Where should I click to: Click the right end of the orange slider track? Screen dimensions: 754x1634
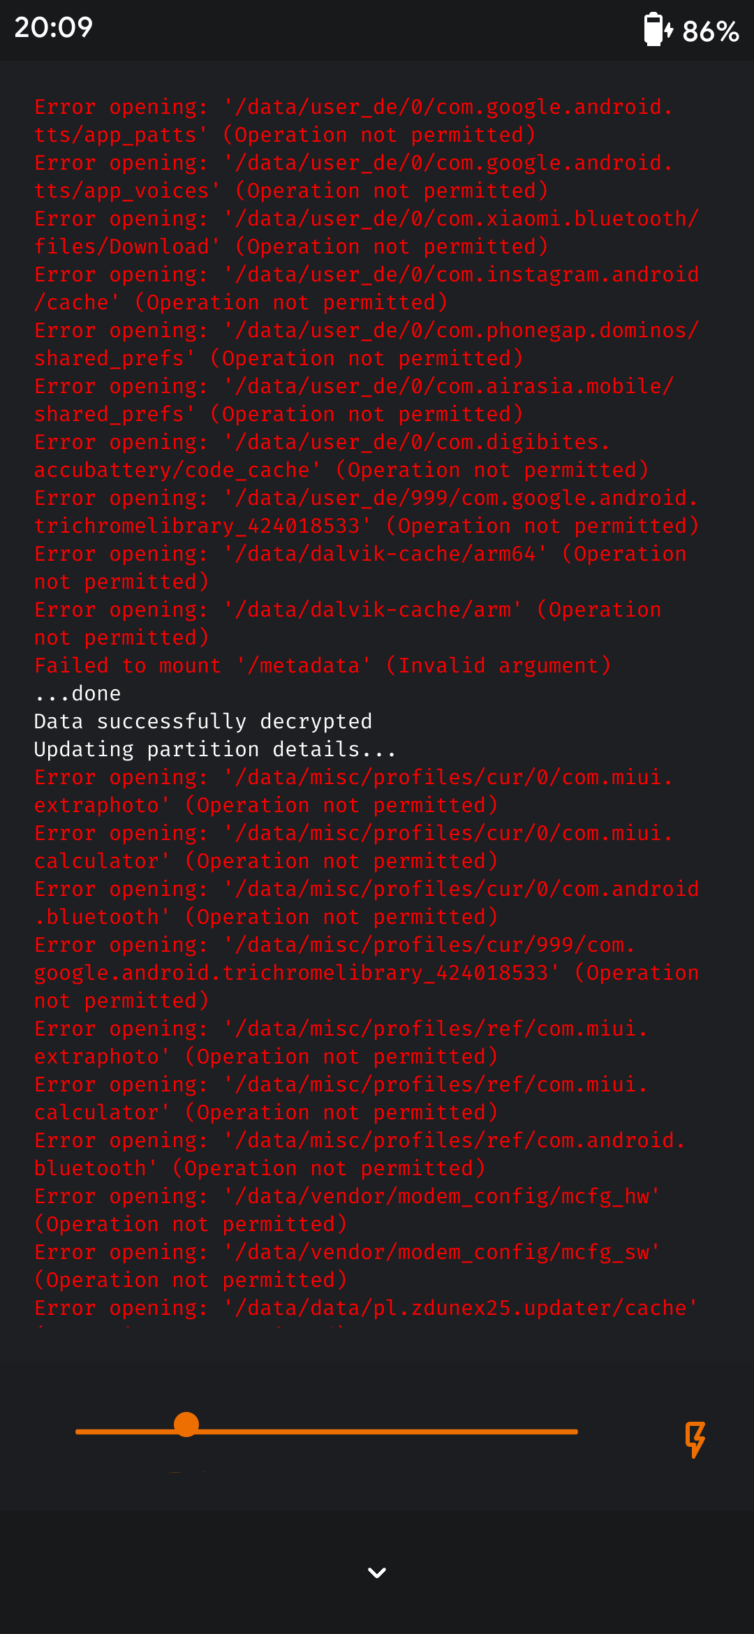click(x=572, y=1431)
